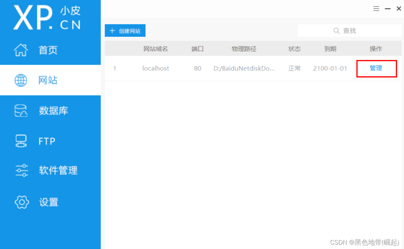Click the FTP server icon
404x249 pixels.
(21, 141)
